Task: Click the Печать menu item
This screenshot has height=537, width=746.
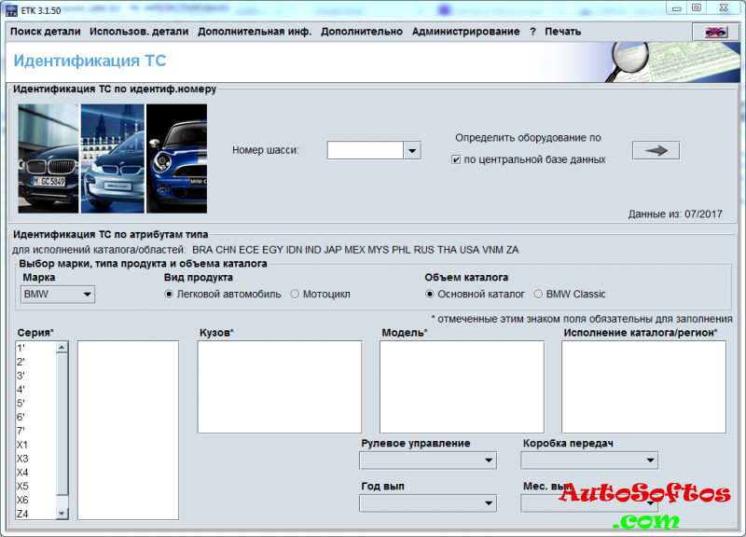Action: pos(562,32)
